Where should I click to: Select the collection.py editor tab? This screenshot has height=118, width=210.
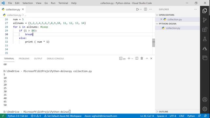coord(13,10)
